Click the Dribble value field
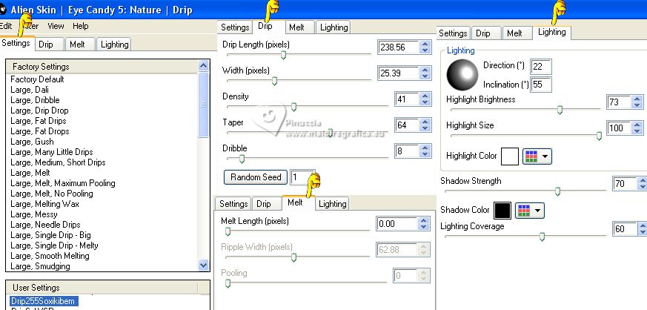 click(x=407, y=151)
